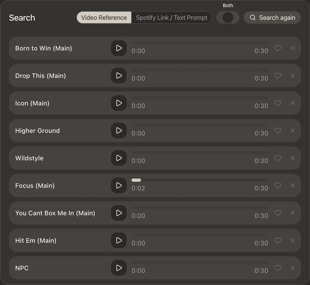This screenshot has height=285, width=310.
Task: Click the Wildstyle title
Action: tap(29, 158)
